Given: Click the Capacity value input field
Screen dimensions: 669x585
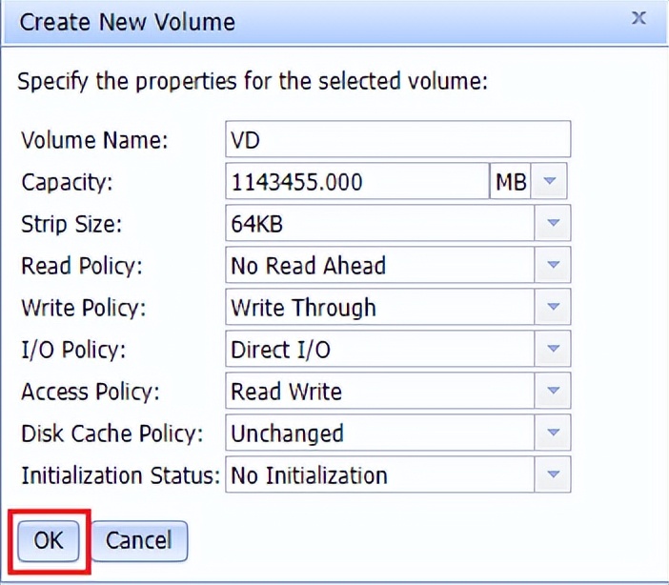Looking at the screenshot, I should pyautogui.click(x=357, y=181).
